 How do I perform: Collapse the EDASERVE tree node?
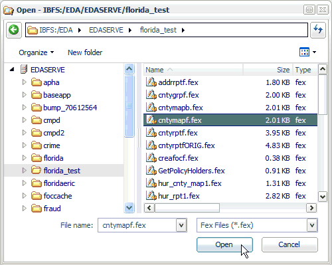tap(12, 70)
